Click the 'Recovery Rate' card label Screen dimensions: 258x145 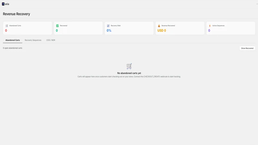pos(116,26)
